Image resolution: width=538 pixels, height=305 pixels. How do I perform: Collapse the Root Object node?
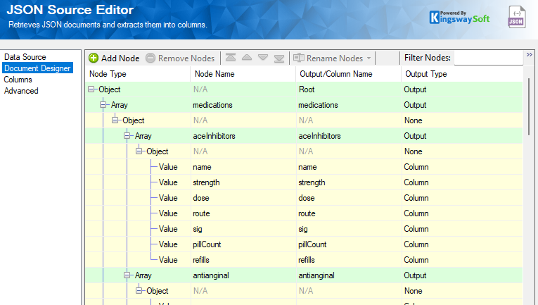(x=91, y=89)
